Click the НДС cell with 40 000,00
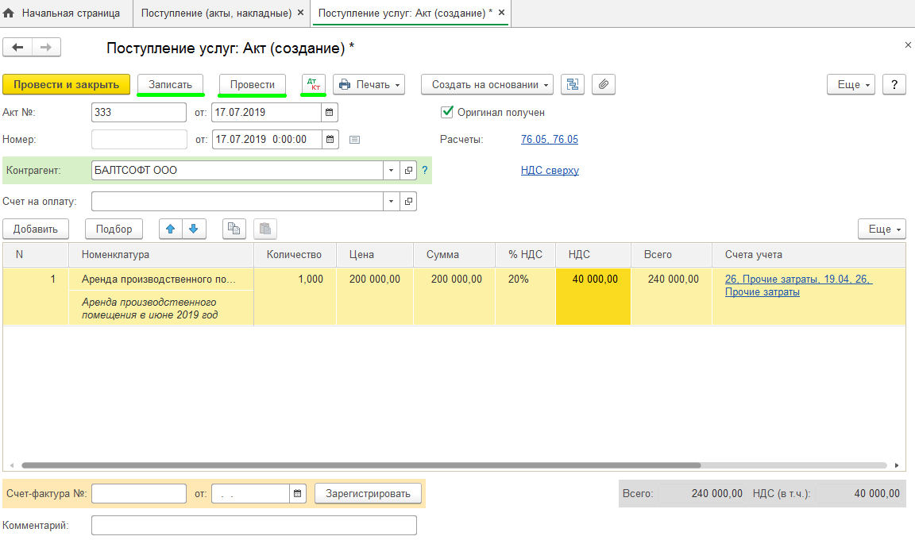The image size is (915, 540). tap(593, 296)
